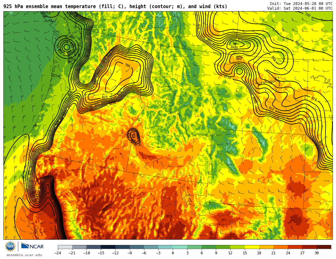
Task: Click the 940 height contour label
Action: pos(209,41)
